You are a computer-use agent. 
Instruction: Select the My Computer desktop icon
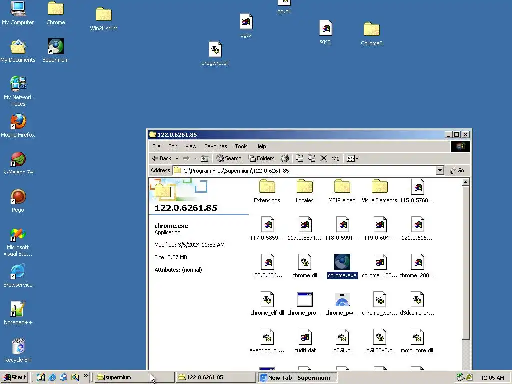click(x=18, y=13)
